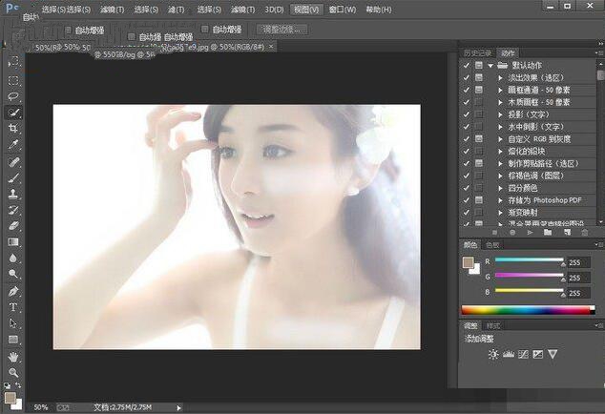
Task: Create a new action set folder
Action: [x=548, y=232]
